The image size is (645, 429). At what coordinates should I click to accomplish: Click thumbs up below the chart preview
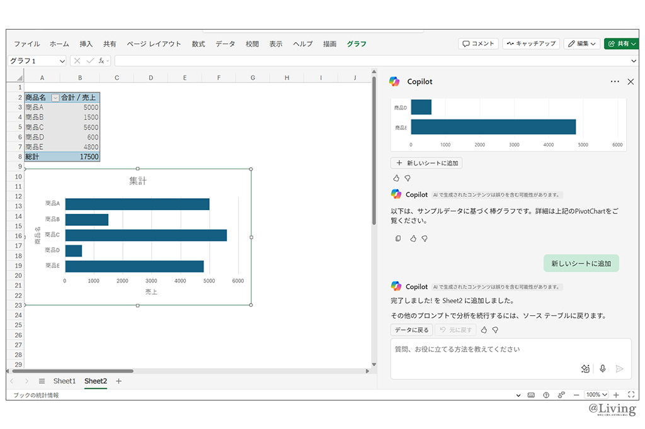click(x=396, y=178)
